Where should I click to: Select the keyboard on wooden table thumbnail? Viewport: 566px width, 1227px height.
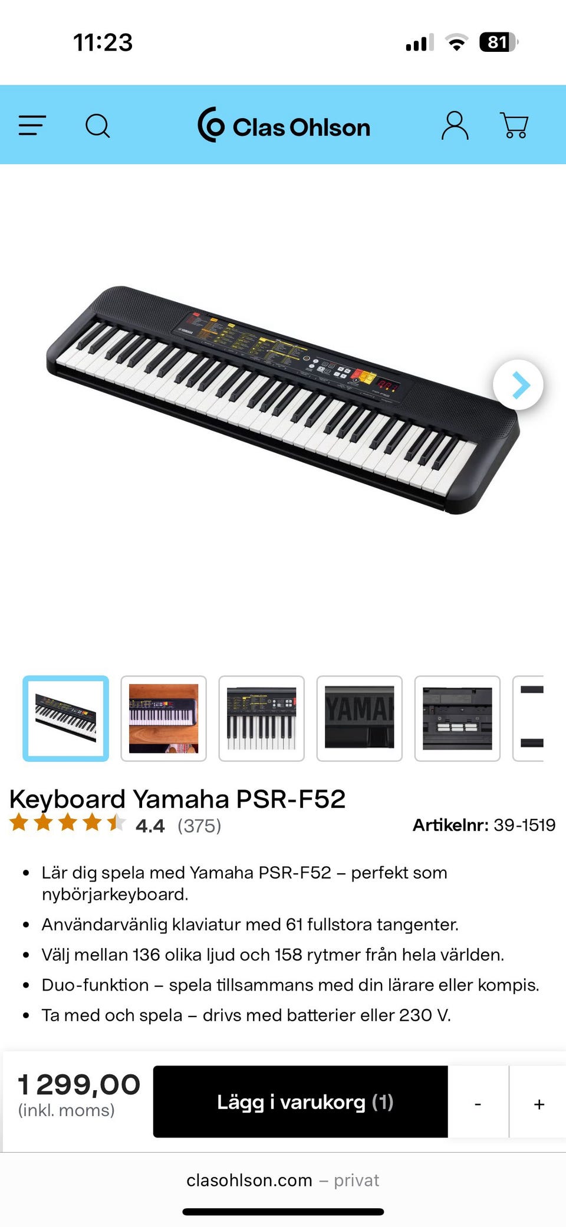point(163,718)
